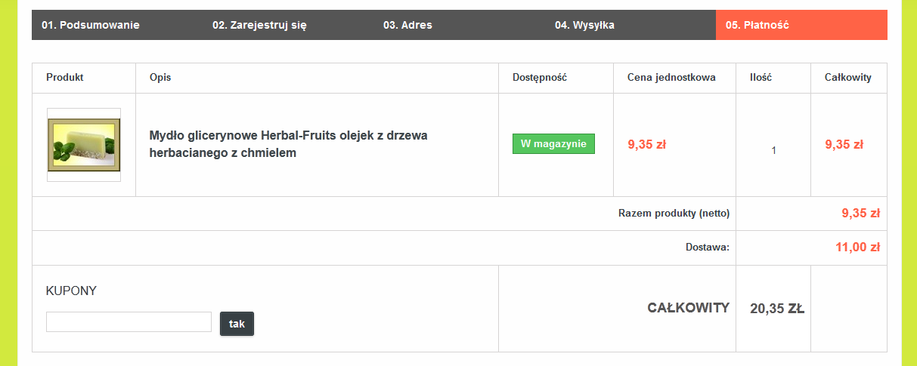This screenshot has width=917, height=366.
Task: Click the Całkowity column header
Action: click(847, 78)
